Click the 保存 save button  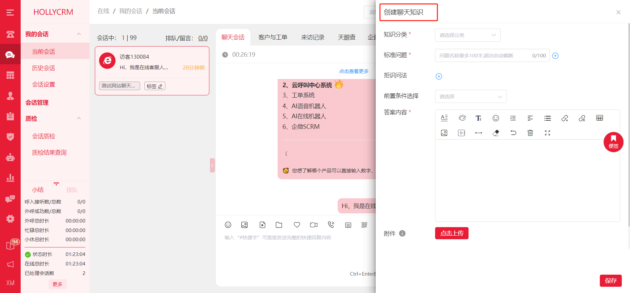[x=611, y=281]
